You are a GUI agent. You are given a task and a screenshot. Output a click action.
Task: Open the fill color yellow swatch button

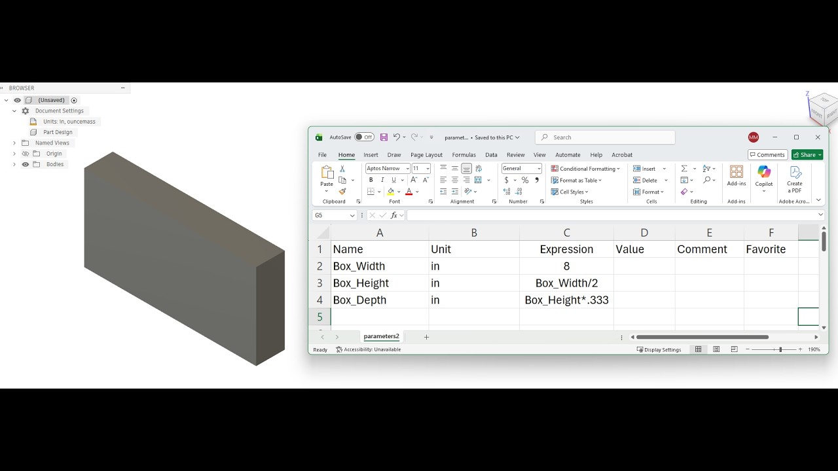pos(391,192)
